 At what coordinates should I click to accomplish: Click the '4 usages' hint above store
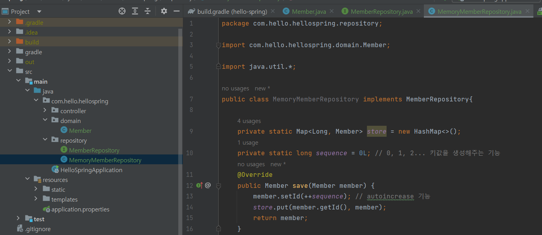(x=249, y=121)
